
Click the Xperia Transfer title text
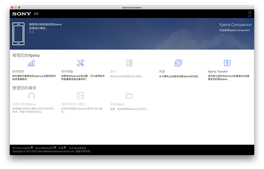[218, 72]
